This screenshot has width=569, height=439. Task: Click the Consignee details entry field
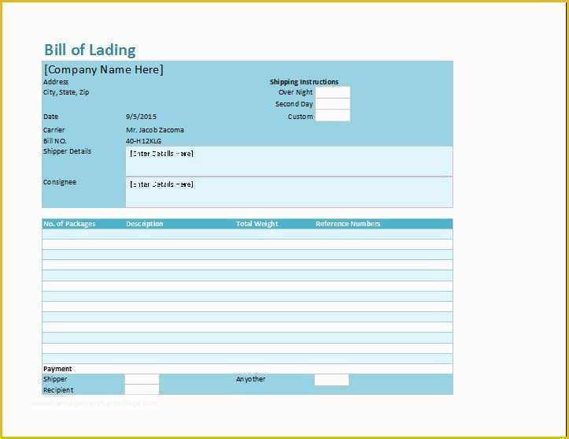289,192
